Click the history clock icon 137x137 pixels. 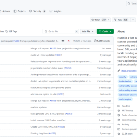(x=95, y=41)
